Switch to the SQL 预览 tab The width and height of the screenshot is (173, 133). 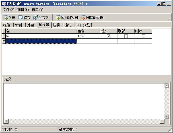pos(83,25)
